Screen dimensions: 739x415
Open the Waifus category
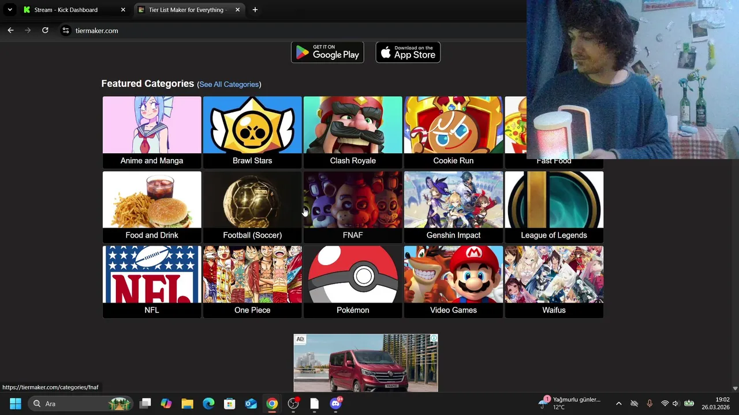554,282
